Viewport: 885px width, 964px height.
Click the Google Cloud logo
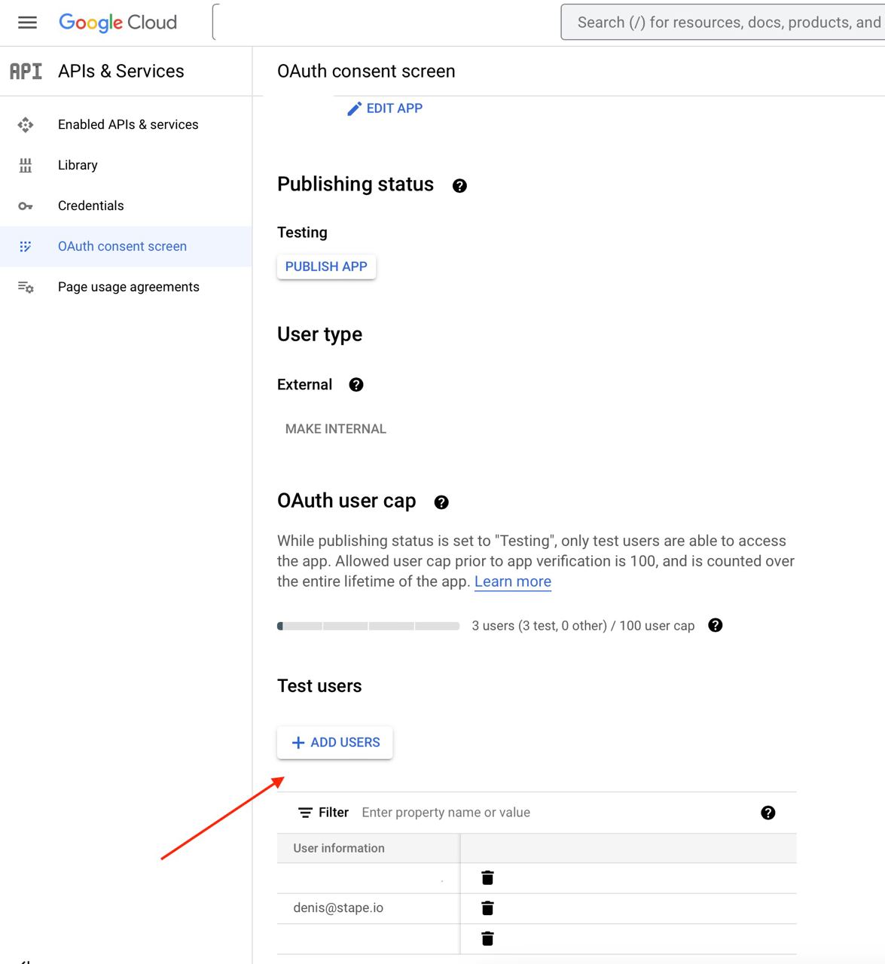[x=117, y=22]
